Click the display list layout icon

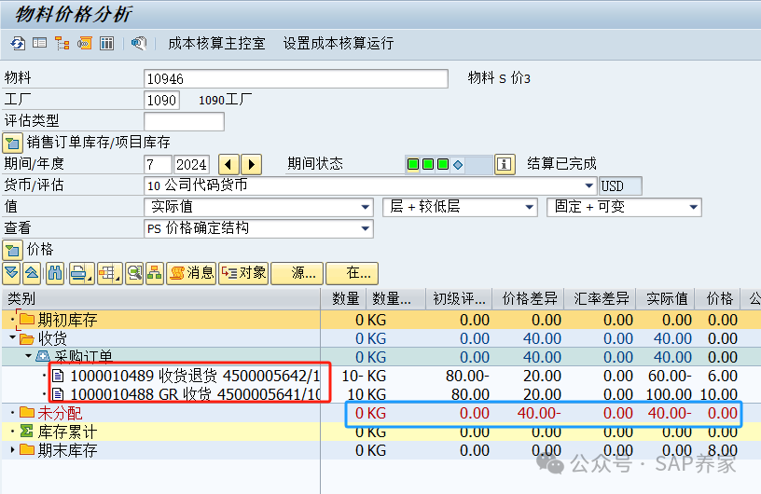click(x=40, y=43)
